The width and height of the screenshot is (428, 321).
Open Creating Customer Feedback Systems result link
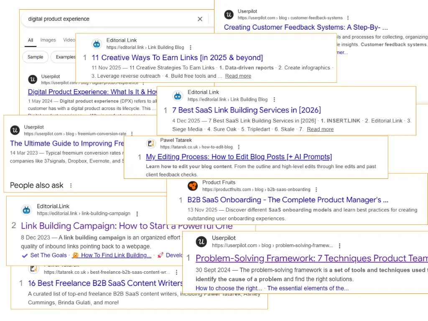306,27
